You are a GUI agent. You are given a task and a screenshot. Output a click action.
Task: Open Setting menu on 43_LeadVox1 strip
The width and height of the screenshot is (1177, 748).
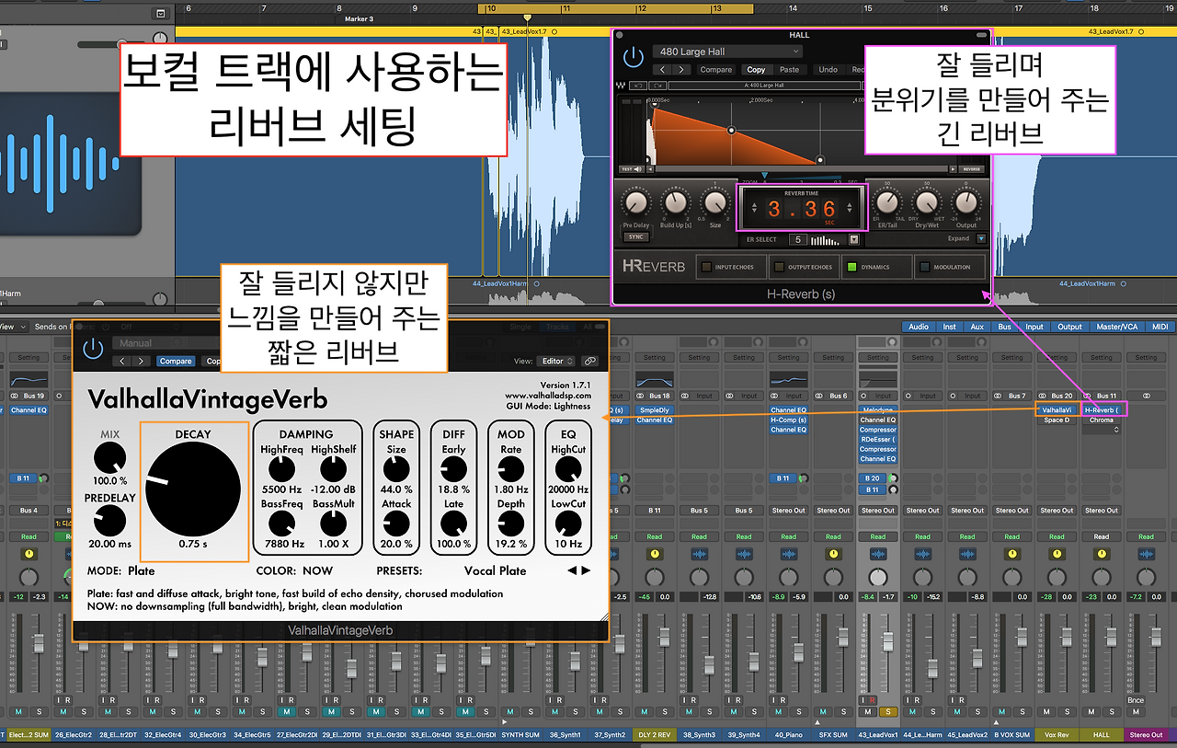[x=878, y=358]
